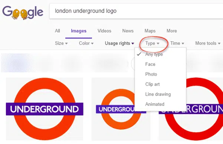Select the Images tab

79,31
